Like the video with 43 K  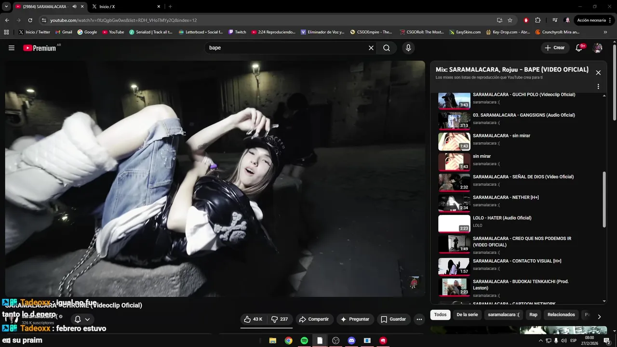pos(253,319)
